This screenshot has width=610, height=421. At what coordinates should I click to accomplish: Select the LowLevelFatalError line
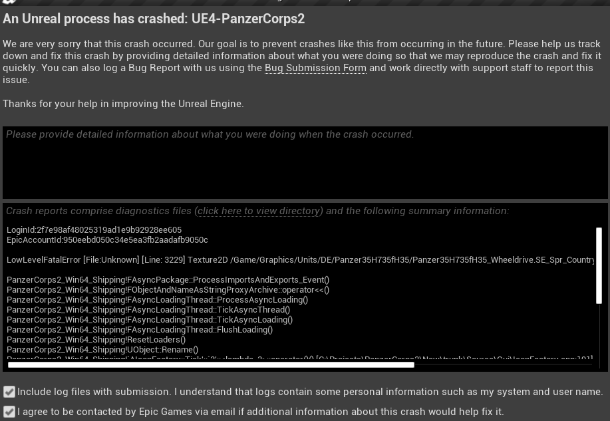299,260
